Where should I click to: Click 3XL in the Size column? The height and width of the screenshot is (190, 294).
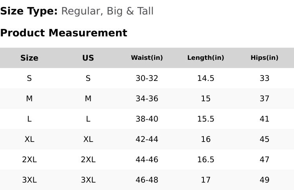coord(29,180)
